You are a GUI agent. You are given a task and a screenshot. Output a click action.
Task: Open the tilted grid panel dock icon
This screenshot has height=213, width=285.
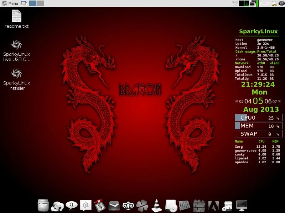[185, 206]
